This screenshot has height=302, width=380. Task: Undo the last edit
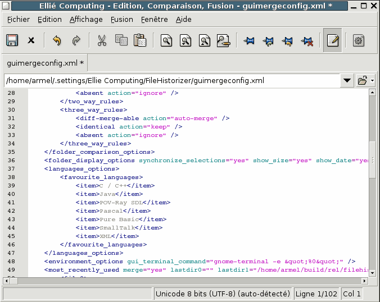[x=57, y=40]
